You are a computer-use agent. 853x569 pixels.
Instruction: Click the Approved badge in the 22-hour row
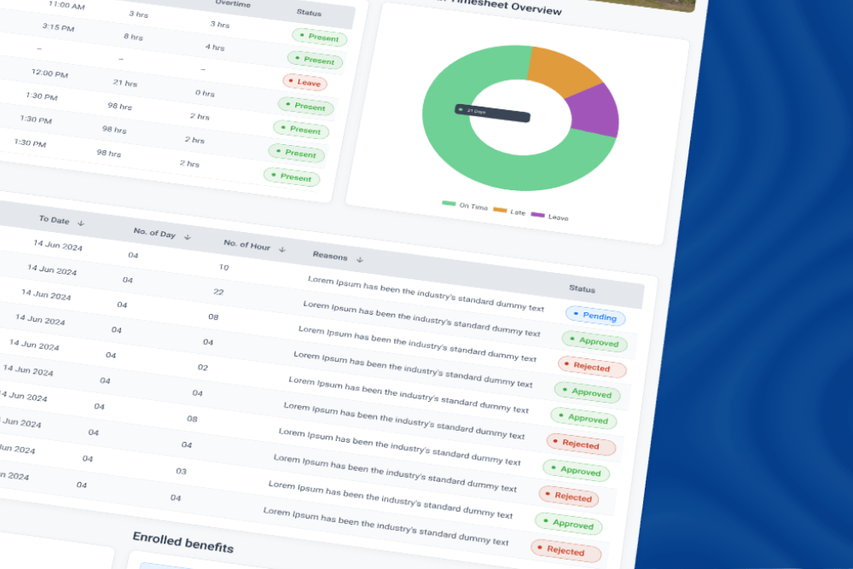(595, 341)
